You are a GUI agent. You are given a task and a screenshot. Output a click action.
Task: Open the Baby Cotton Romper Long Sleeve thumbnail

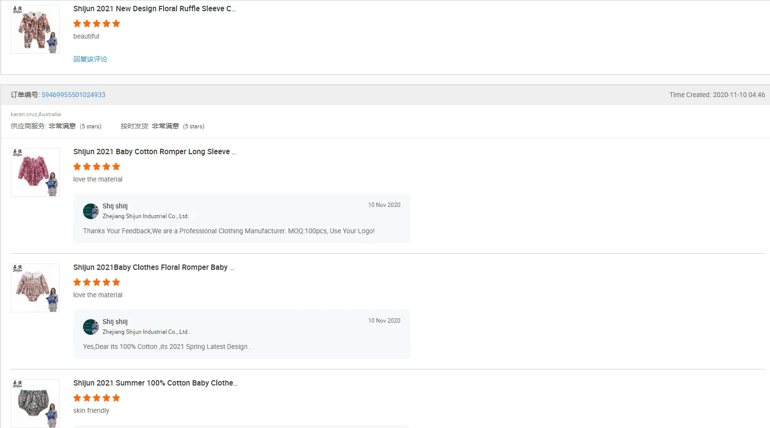tap(35, 172)
